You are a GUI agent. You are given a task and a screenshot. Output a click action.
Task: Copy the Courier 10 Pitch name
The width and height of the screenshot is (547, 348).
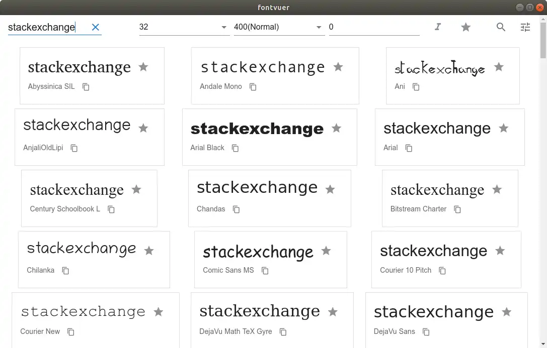(x=442, y=270)
